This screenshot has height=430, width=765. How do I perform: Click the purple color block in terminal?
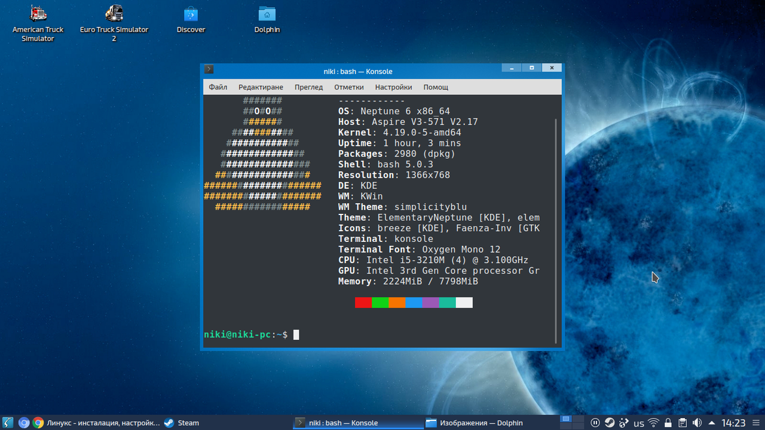(430, 303)
